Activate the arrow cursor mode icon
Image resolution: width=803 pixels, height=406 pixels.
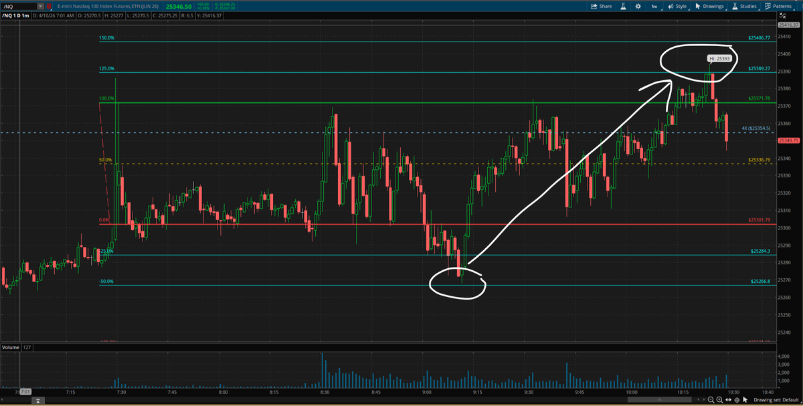click(x=745, y=400)
